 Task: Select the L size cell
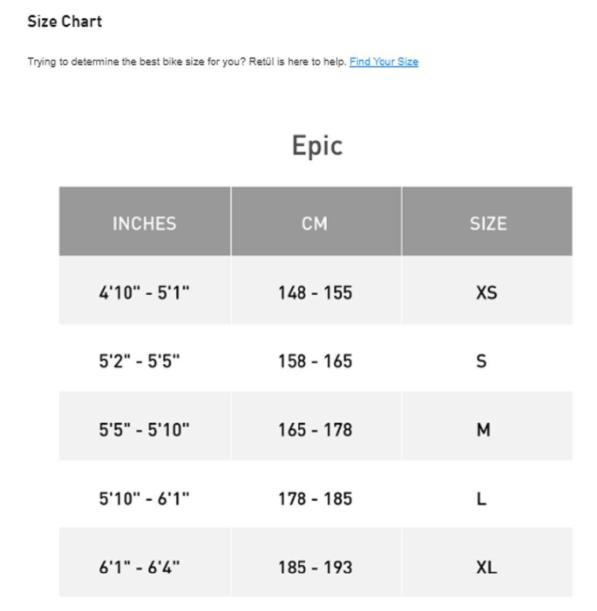(481, 499)
